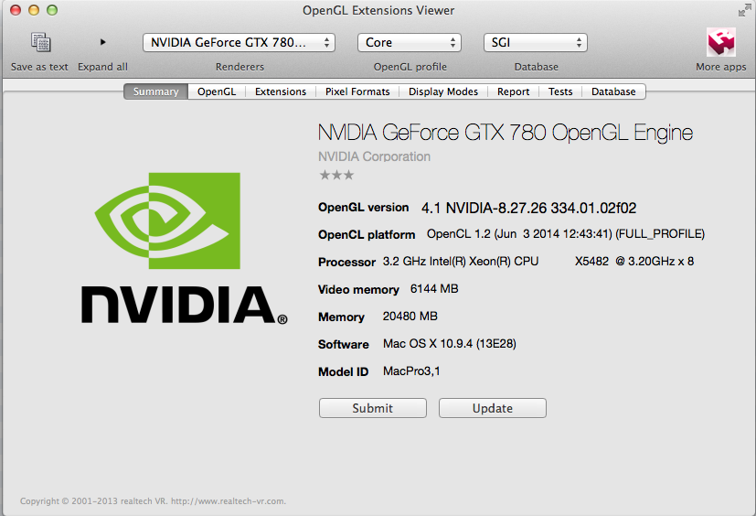Click the three-star rating

click(x=336, y=176)
